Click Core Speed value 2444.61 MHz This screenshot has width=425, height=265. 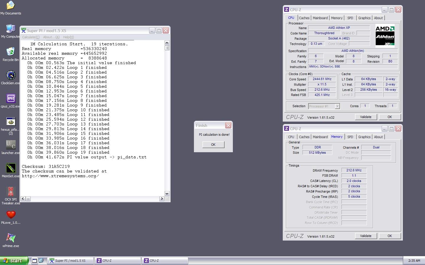pos(322,79)
